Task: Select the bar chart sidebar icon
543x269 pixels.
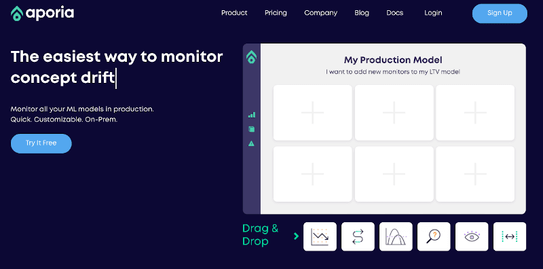Action: click(251, 115)
